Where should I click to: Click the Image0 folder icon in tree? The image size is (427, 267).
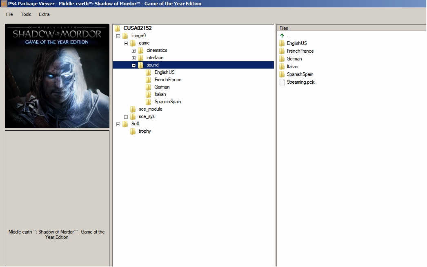(125, 36)
